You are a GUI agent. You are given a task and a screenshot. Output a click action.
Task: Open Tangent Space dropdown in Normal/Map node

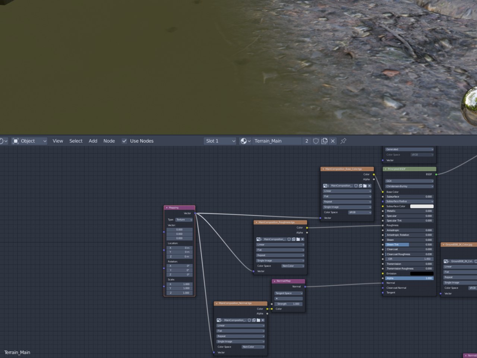289,293
